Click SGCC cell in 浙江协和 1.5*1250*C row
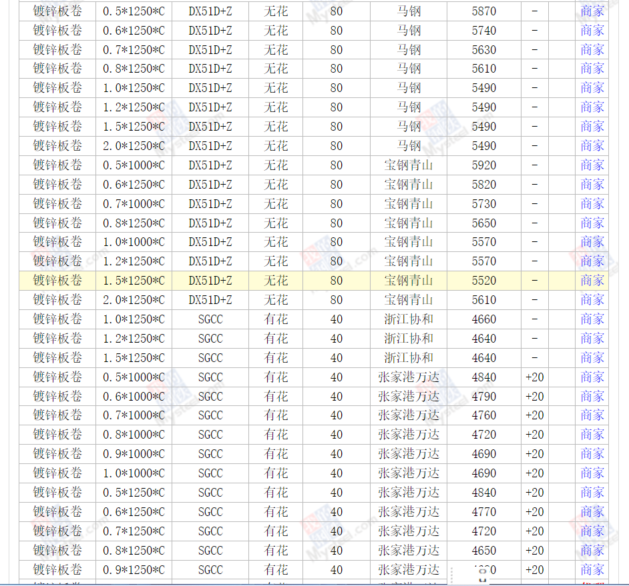 210,358
